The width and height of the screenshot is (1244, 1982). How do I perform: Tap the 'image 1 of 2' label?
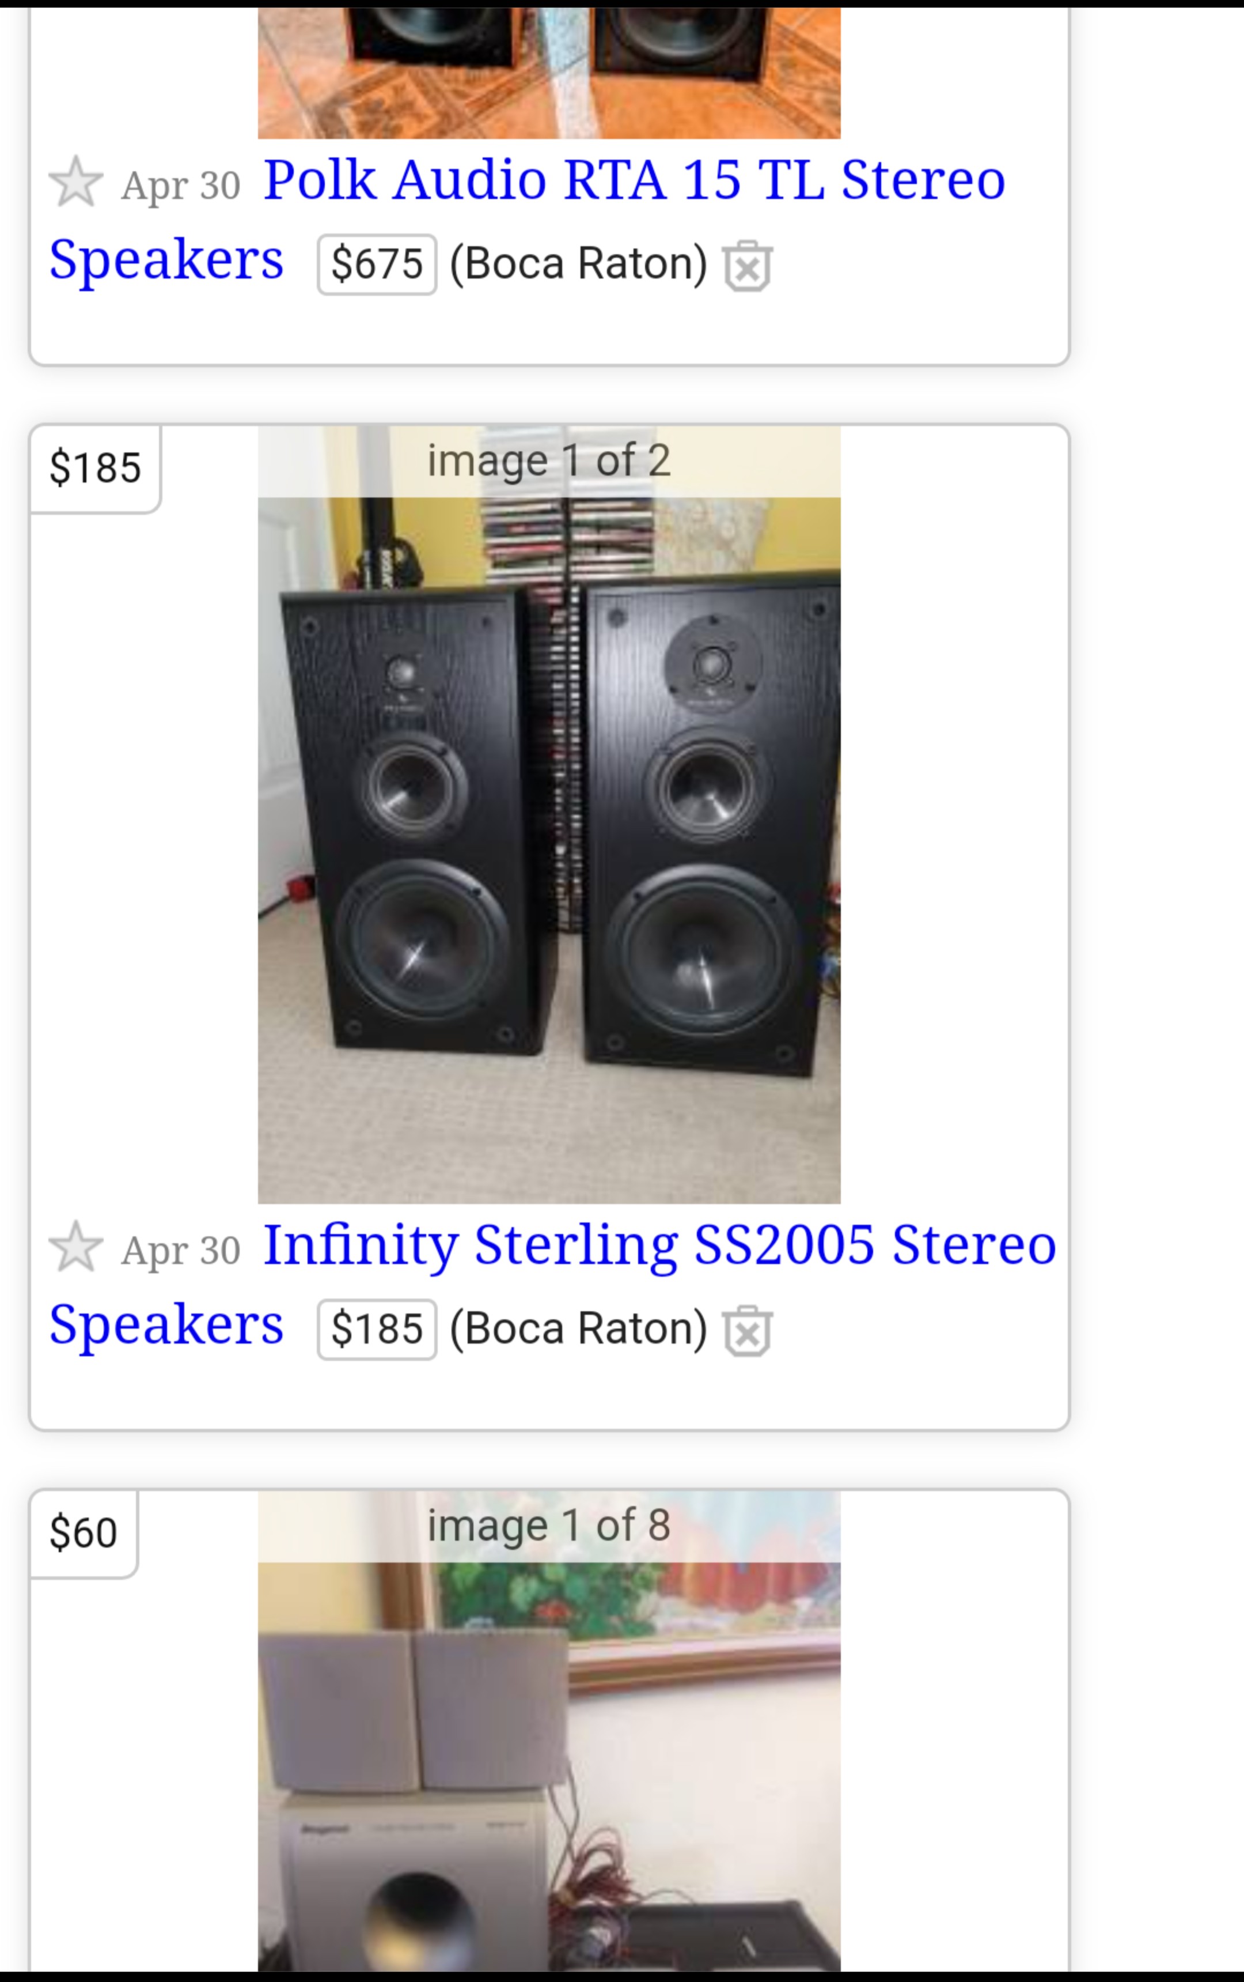pyautogui.click(x=549, y=460)
